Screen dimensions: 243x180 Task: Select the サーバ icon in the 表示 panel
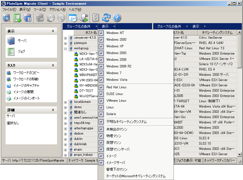coord(11,41)
